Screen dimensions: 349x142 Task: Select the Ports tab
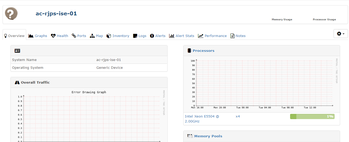pyautogui.click(x=79, y=36)
